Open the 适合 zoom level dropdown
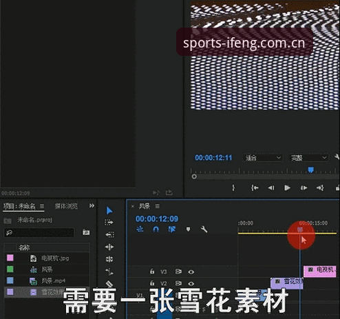This screenshot has height=319, width=340. point(262,158)
